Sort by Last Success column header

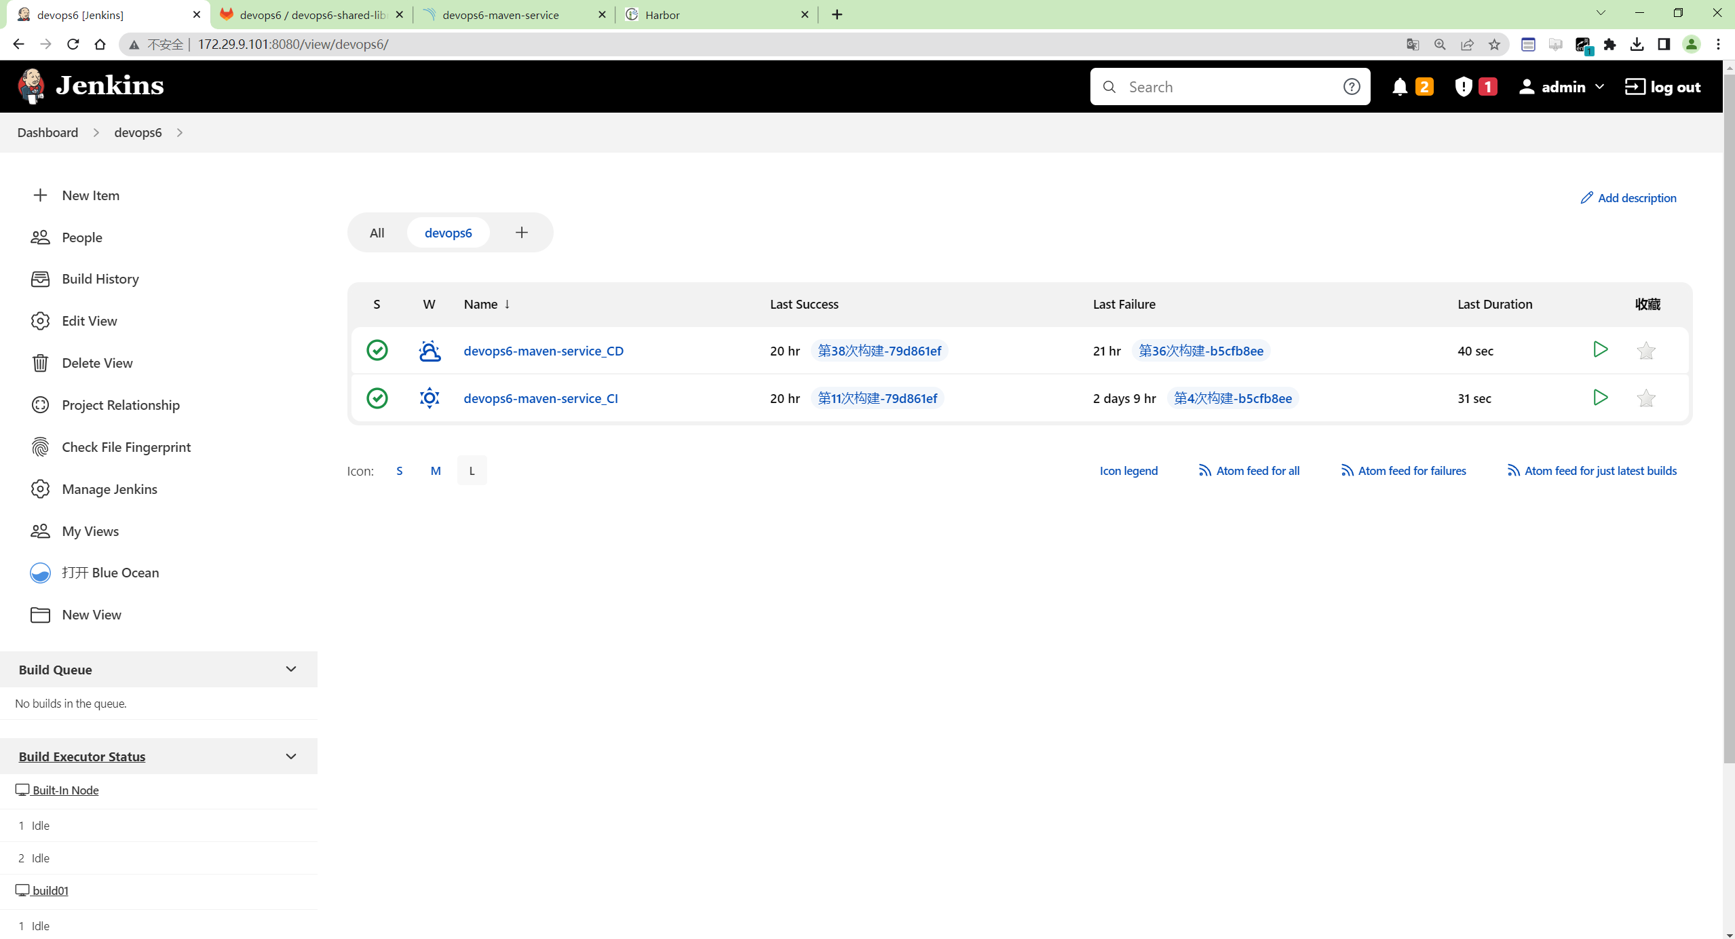[x=804, y=304]
